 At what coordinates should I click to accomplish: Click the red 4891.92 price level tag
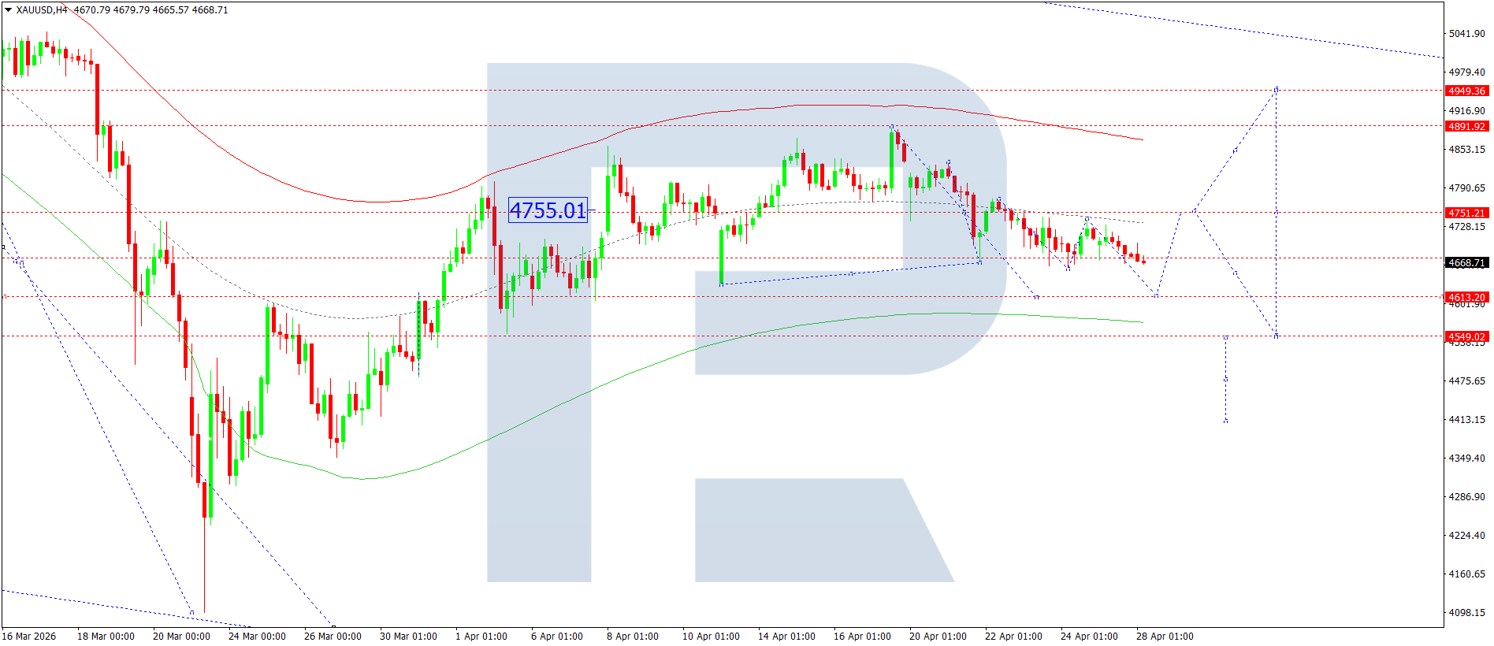[x=1466, y=126]
